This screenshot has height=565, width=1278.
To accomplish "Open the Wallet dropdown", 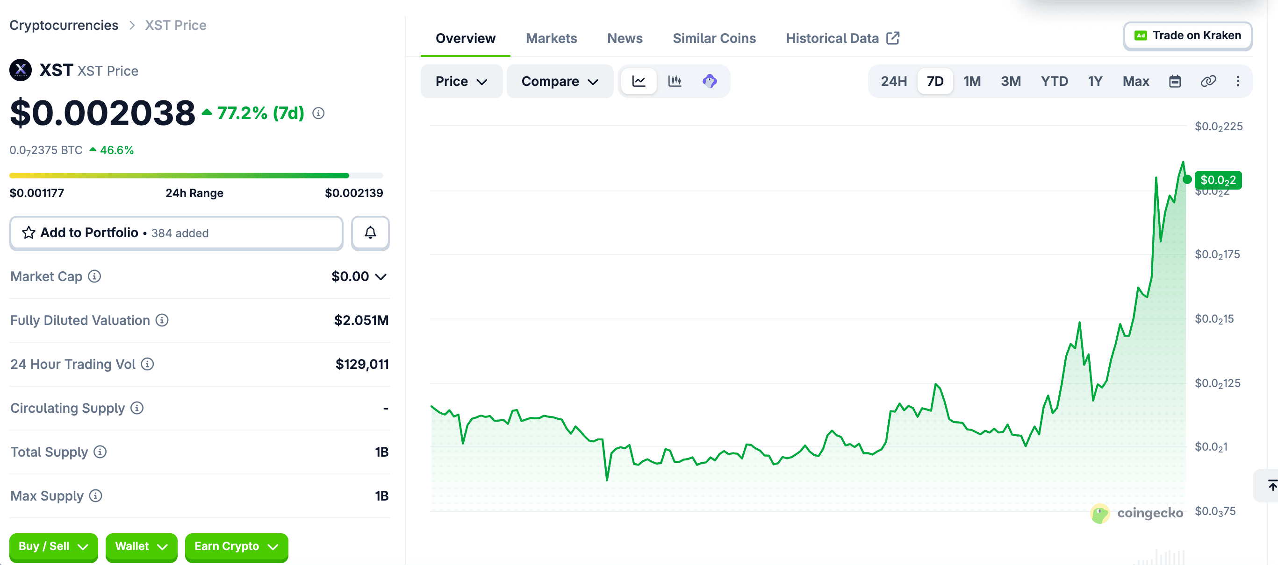I will (x=141, y=547).
